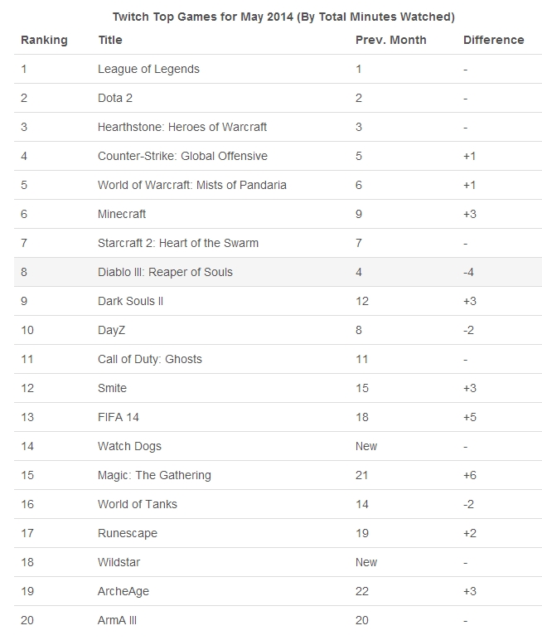Image resolution: width=542 pixels, height=640 pixels.
Task: Click Magic: The Gathering entry
Action: point(154,475)
